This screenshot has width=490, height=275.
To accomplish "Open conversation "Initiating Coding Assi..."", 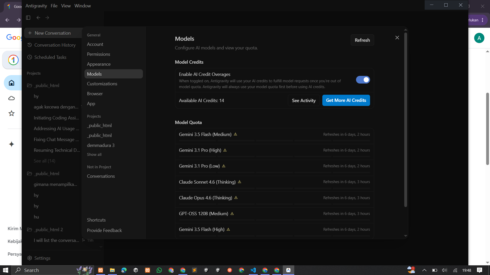I will [x=56, y=118].
